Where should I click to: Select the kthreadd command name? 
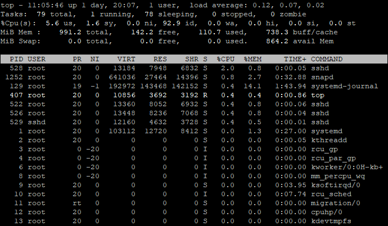(329, 140)
